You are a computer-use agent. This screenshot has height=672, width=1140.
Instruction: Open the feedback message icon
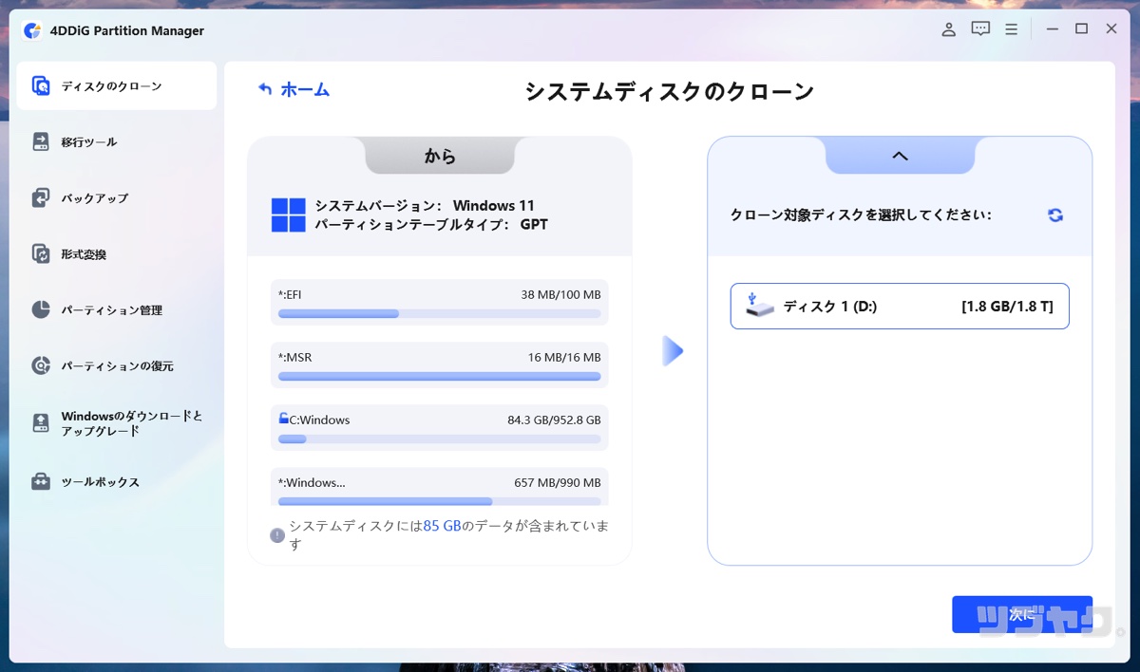coord(980,29)
